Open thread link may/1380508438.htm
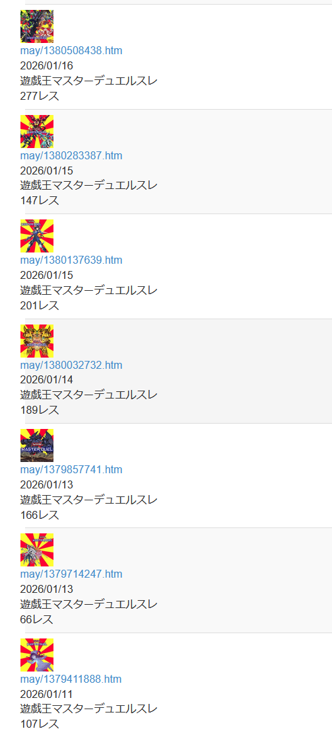 coord(71,51)
